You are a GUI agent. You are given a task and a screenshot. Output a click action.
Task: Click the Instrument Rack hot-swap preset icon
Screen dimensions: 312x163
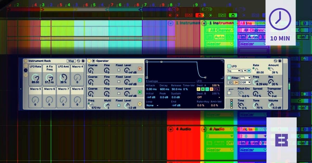[x=79, y=61]
